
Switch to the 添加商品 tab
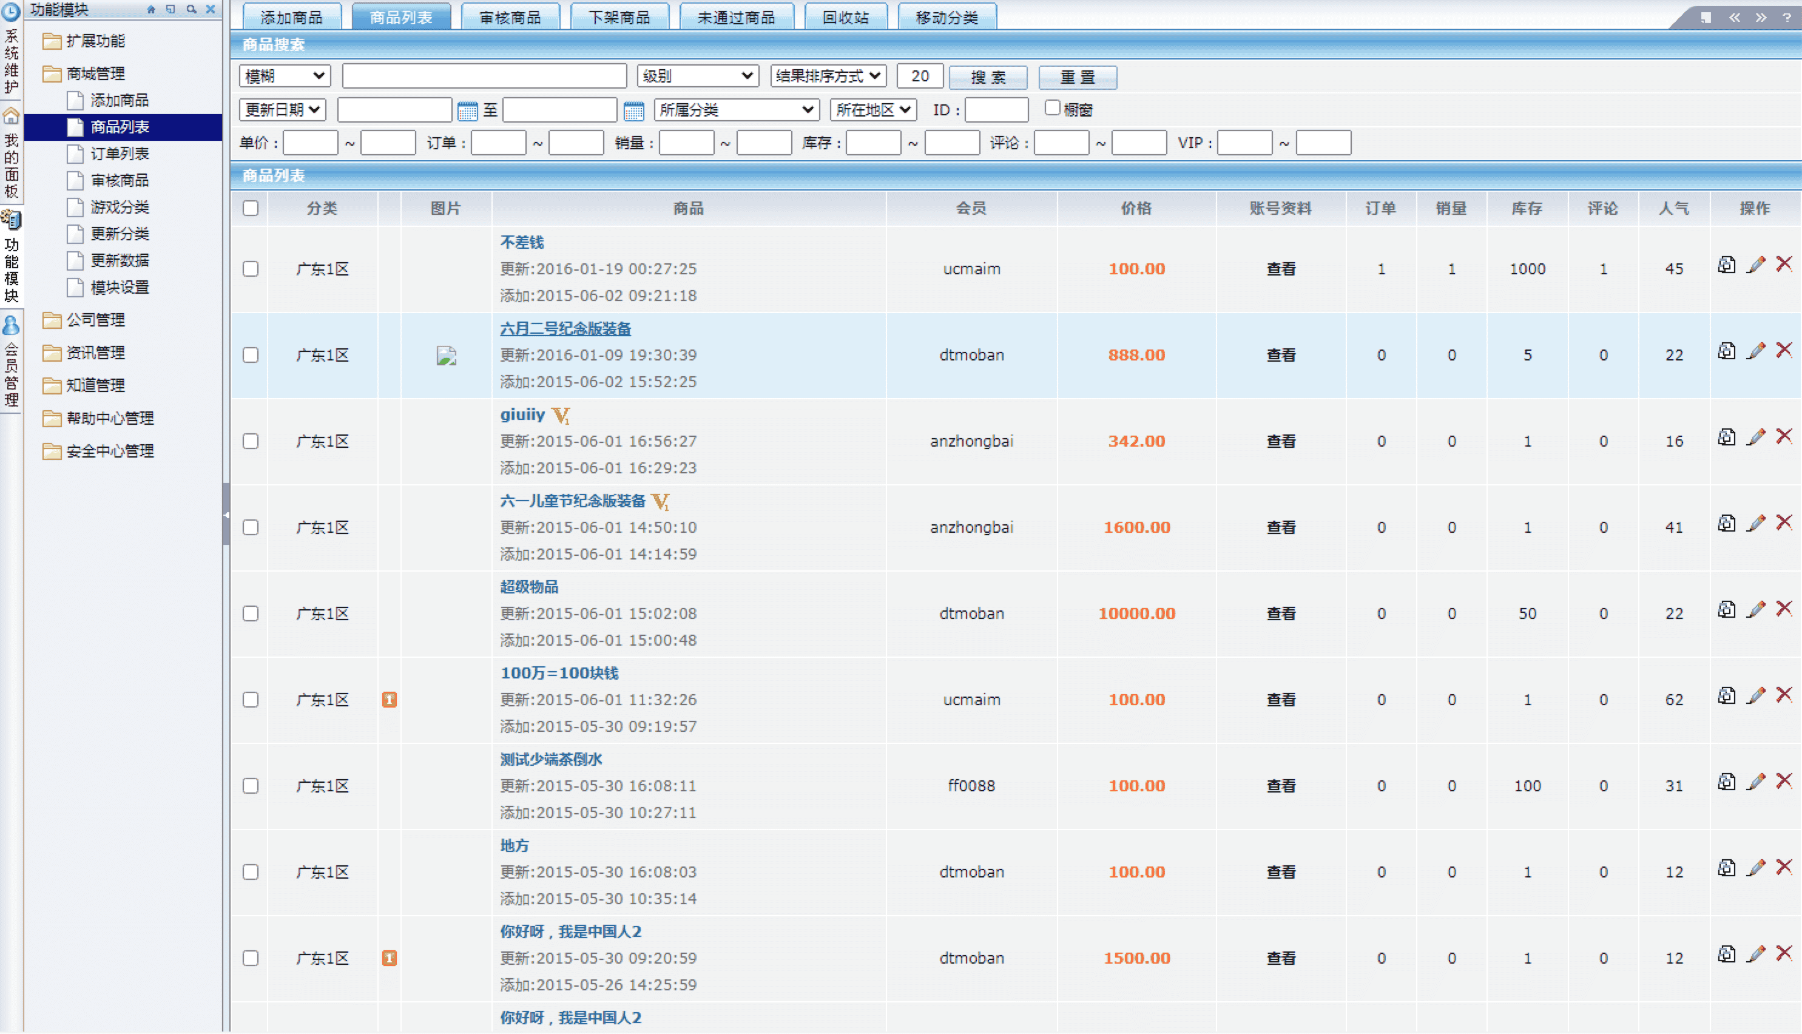click(x=292, y=17)
